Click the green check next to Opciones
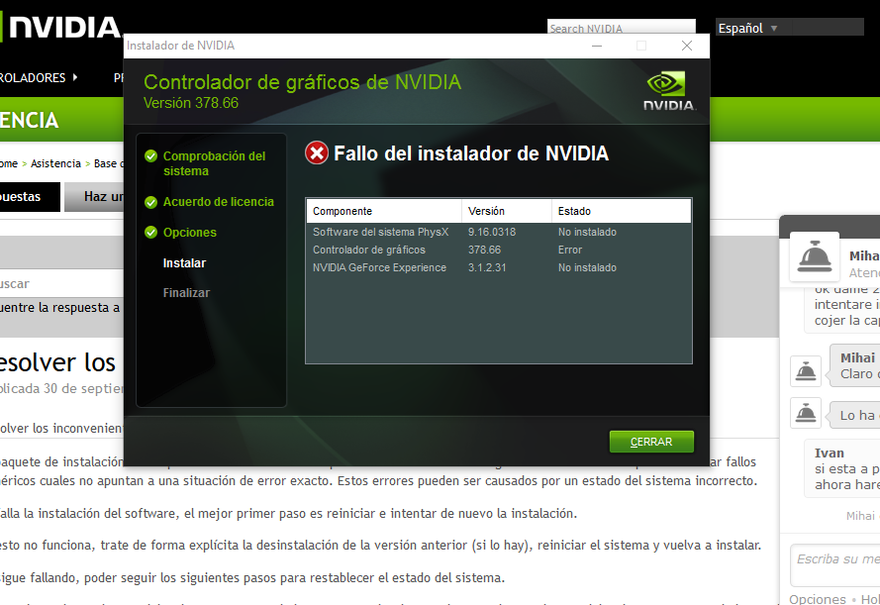880x605 pixels. click(151, 233)
